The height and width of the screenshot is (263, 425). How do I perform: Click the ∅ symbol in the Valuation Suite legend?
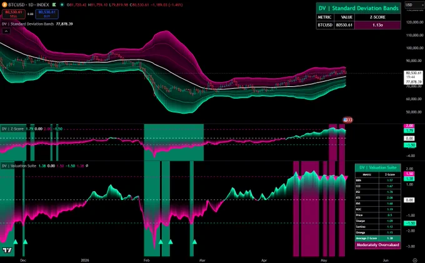coord(87,166)
